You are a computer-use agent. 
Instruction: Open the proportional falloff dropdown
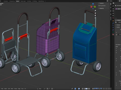tap(54, 89)
